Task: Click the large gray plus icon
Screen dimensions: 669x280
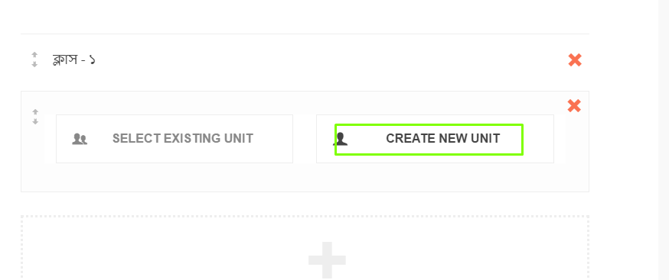Action: 327,260
